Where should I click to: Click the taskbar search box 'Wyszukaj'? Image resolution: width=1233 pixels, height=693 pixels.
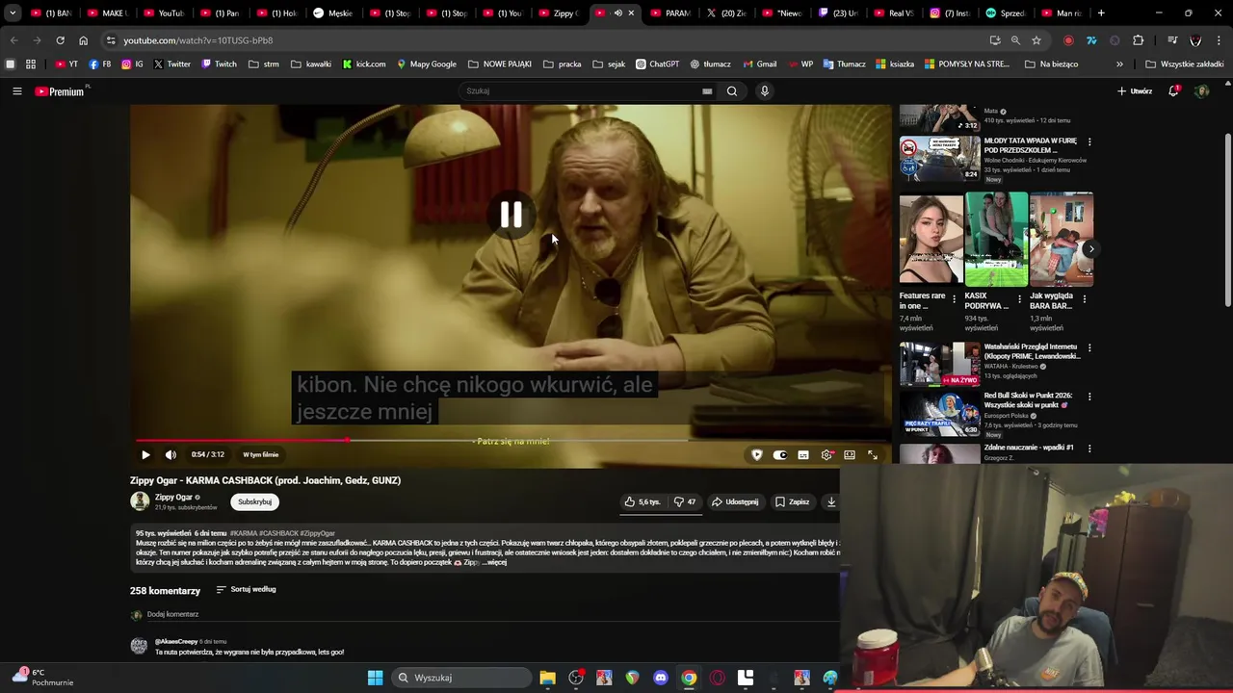coord(461,678)
